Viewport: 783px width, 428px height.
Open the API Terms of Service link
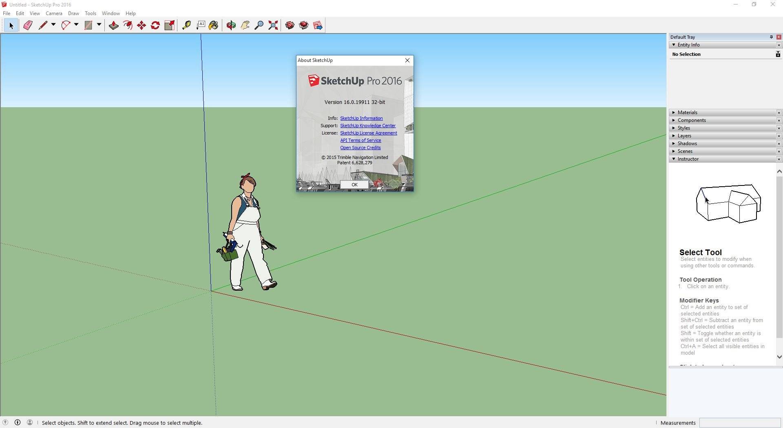[x=361, y=140]
